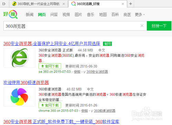Open the 360极速浏览器 verified source link
The height and width of the screenshot is (125, 172).
(x=105, y=111)
